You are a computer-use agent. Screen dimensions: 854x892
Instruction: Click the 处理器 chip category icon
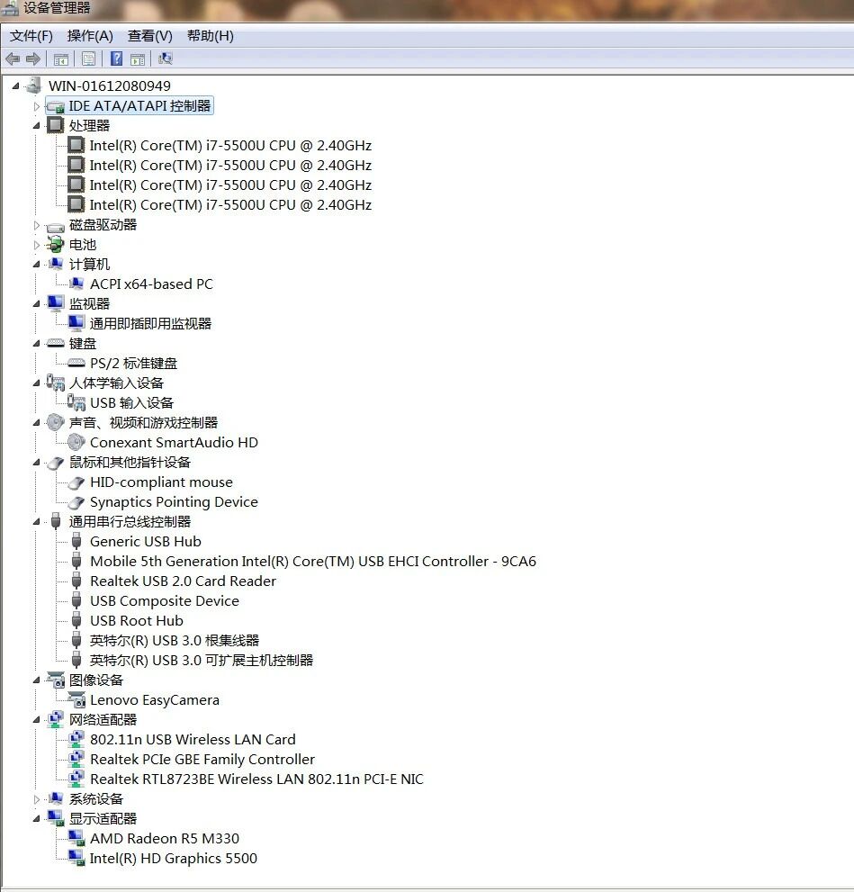tap(55, 125)
